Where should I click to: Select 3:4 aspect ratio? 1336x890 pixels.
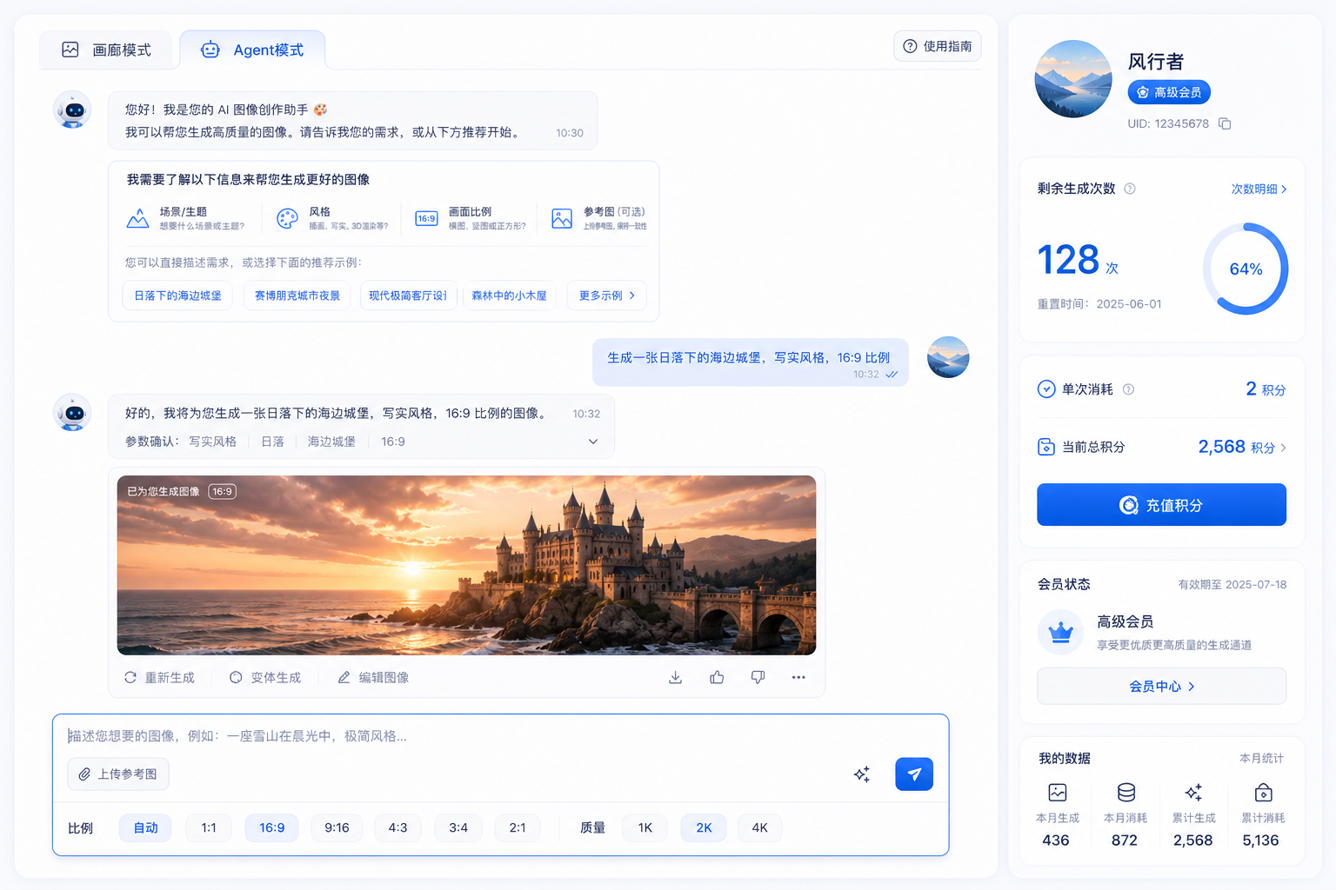coord(458,827)
